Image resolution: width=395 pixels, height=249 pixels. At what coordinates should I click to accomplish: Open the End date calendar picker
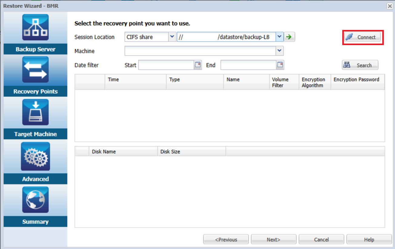[280, 65]
